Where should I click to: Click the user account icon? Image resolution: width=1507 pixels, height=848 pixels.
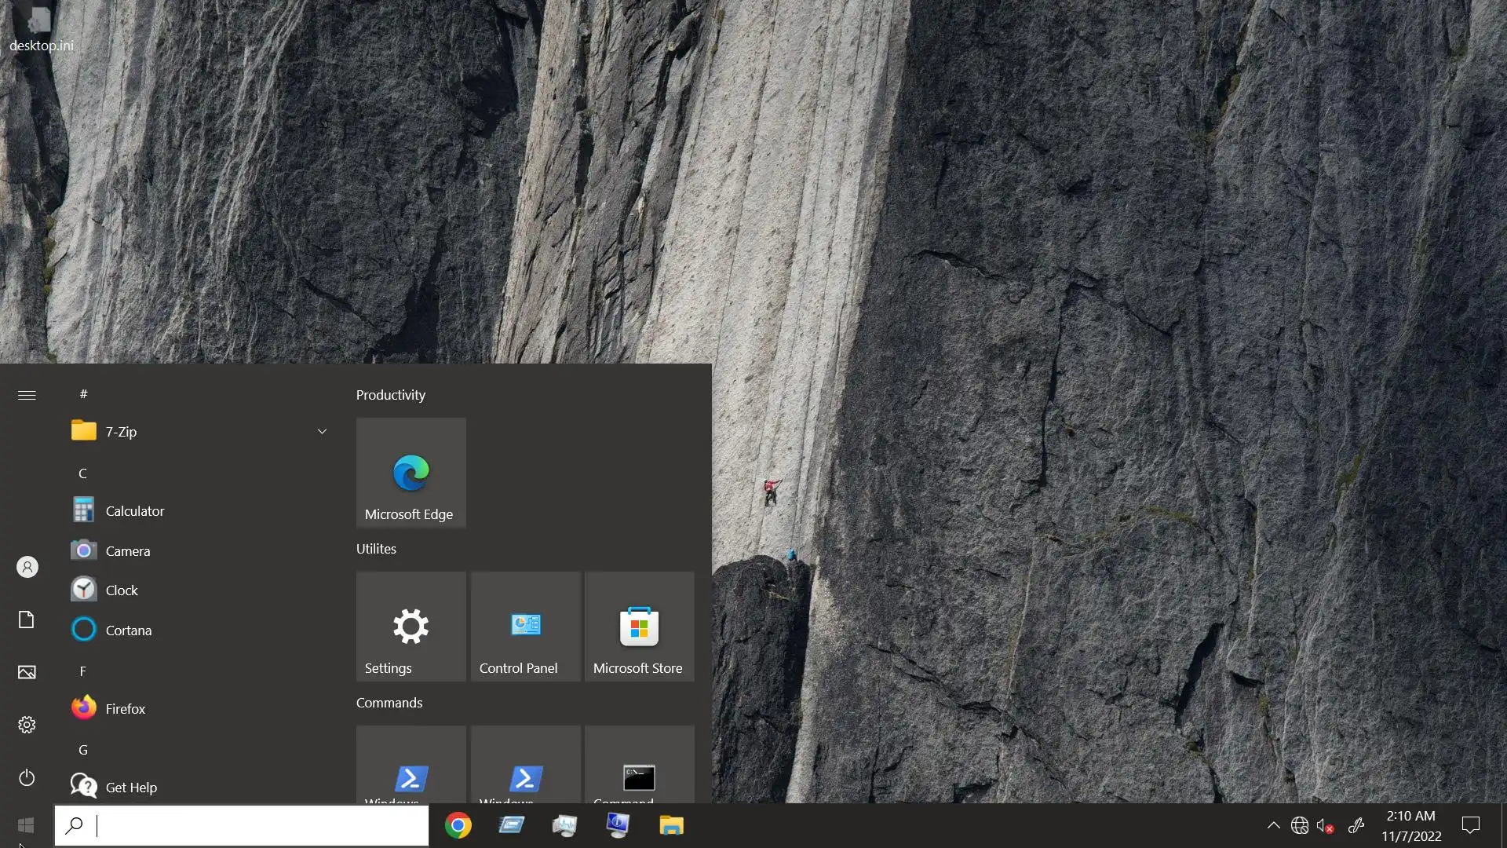[x=27, y=567]
